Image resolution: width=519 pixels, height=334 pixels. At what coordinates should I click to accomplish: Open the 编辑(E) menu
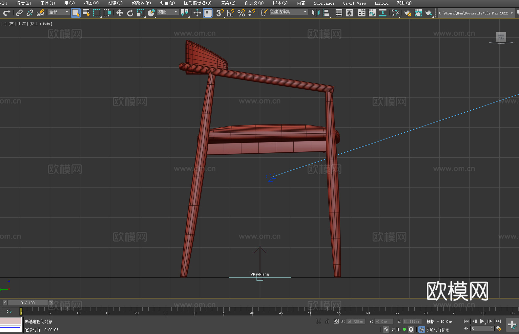point(24,3)
